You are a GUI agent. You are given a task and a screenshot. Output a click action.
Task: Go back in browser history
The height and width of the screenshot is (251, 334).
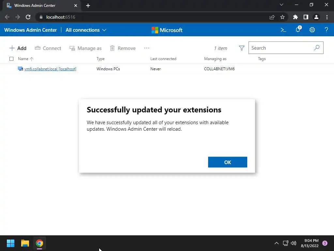(x=7, y=17)
